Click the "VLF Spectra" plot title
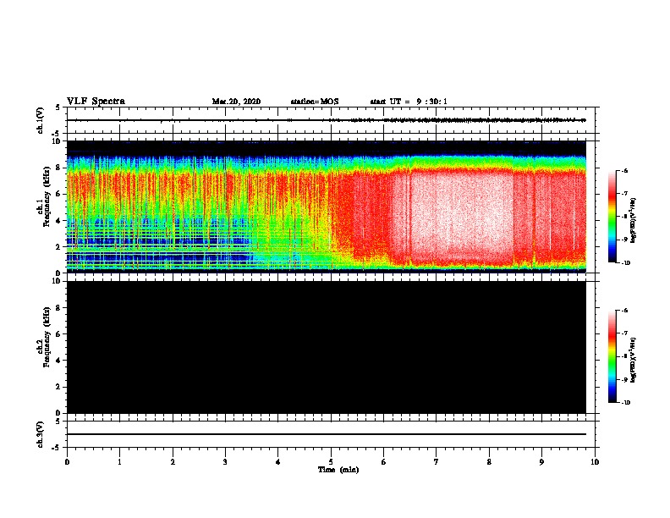This screenshot has width=670, height=518. 96,102
